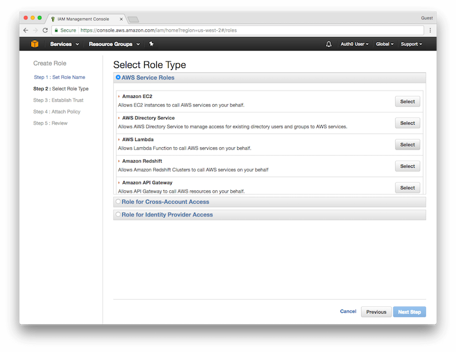Click the IAM tab's key favicon
Image resolution: width=456 pixels, height=352 pixels.
pos(53,19)
